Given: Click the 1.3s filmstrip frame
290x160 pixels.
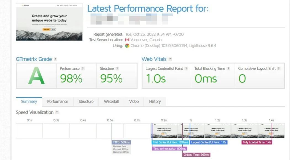Looking at the screenshot, I should 244,131.
